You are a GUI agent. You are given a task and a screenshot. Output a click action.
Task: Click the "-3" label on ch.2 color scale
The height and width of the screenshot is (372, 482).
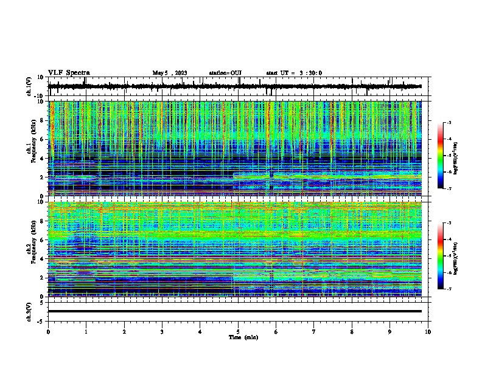click(x=449, y=223)
